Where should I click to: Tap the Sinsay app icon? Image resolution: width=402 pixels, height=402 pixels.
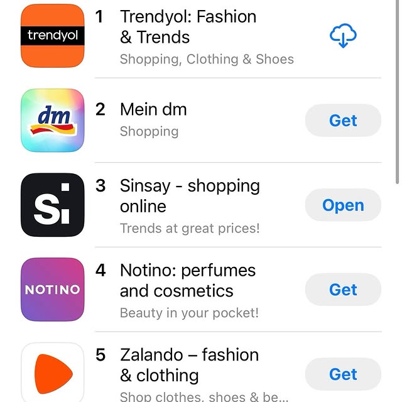point(53,205)
